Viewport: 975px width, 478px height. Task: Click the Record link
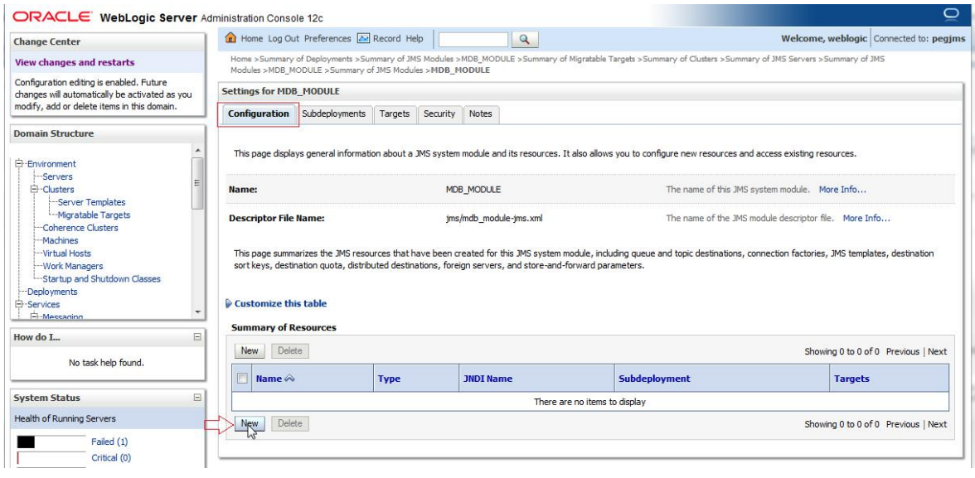(x=386, y=39)
